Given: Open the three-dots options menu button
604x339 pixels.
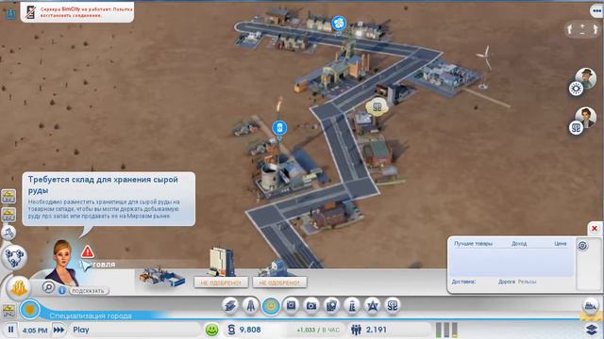Looking at the screenshot, I should pos(596,11).
